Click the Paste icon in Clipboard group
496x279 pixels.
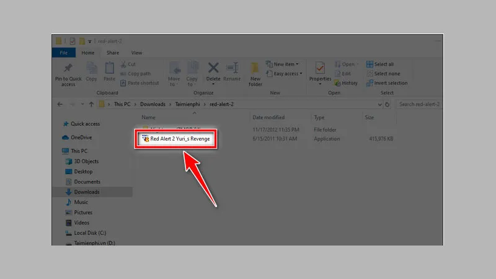click(110, 68)
